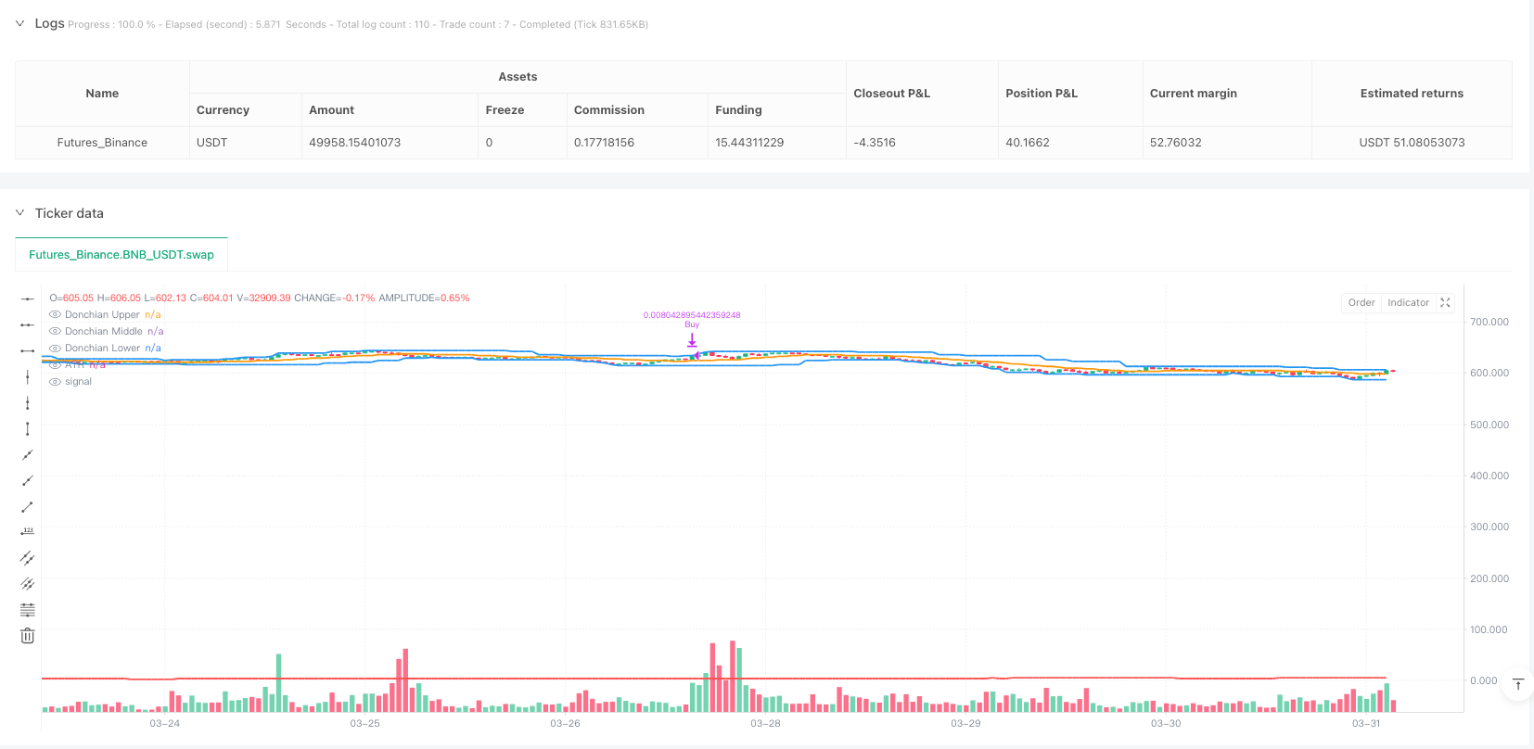Select the horizontal ray line drawing tool
1534x749 pixels.
pyautogui.click(x=28, y=324)
